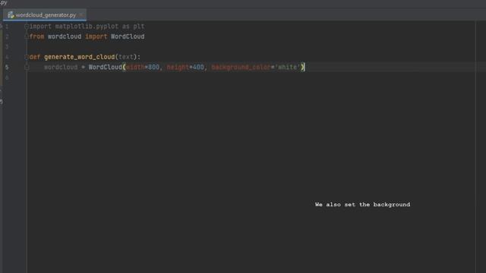The width and height of the screenshot is (486, 273).
Task: Click the 'white' string value
Action: pos(287,67)
